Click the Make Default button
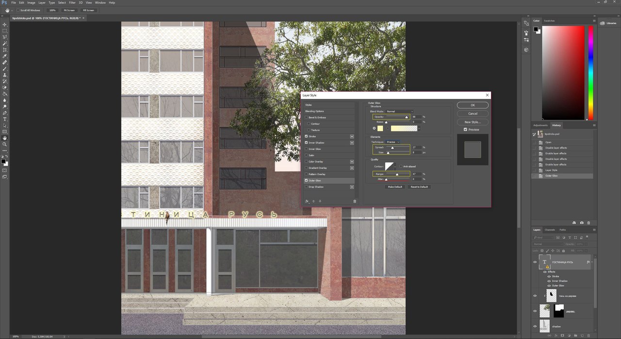 394,187
